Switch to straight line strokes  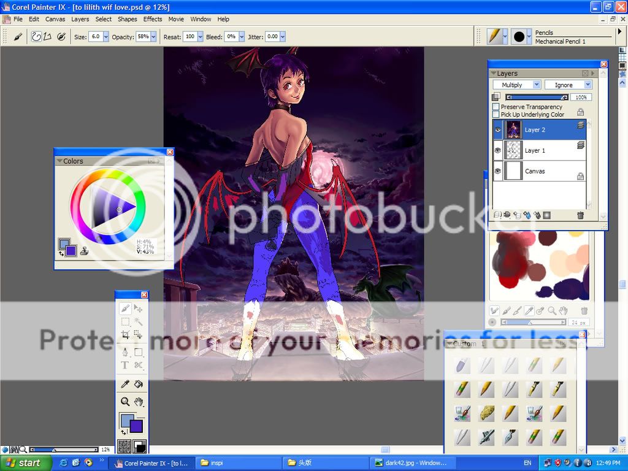click(x=47, y=37)
